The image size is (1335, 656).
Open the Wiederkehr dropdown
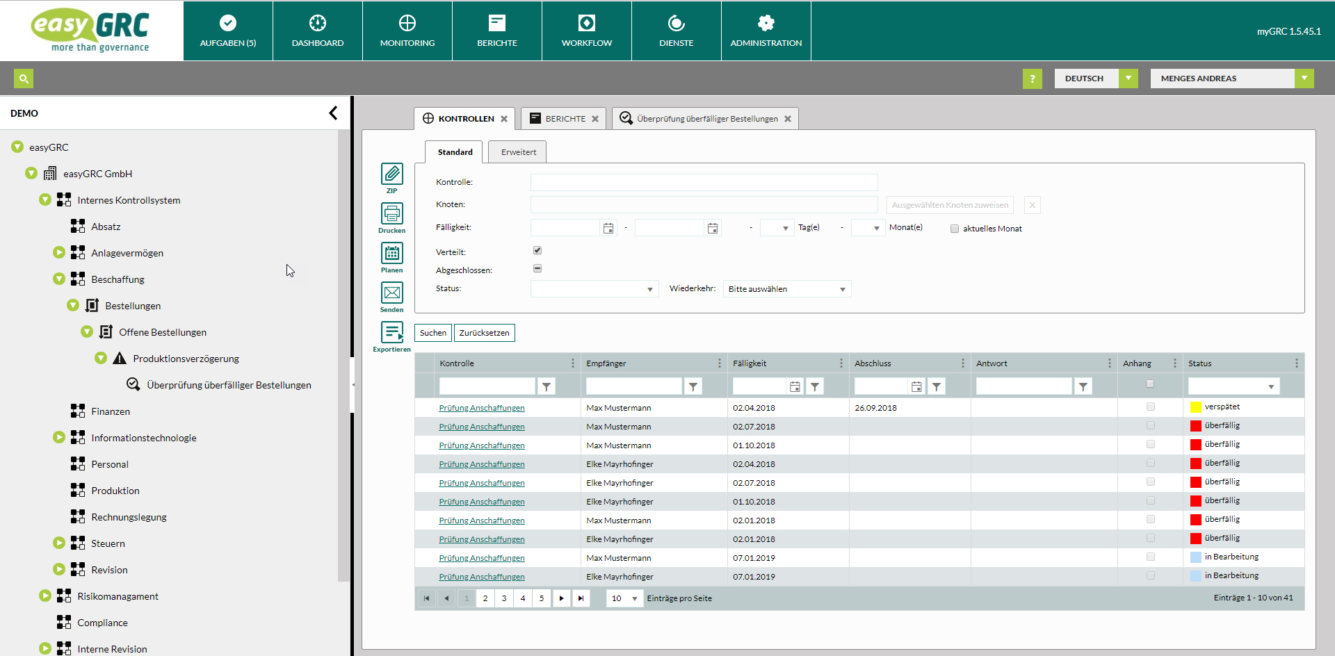coord(786,289)
